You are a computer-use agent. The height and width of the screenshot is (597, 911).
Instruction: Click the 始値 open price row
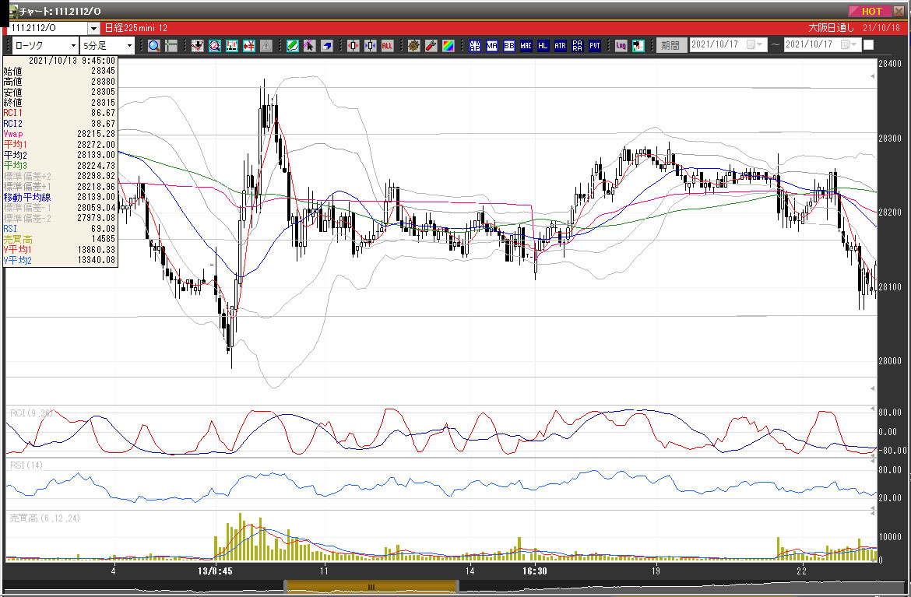(x=60, y=71)
